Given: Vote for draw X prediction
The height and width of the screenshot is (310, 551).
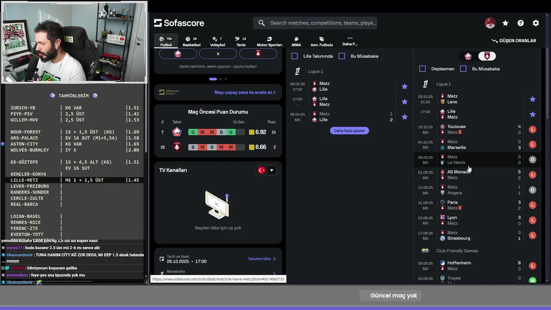Looking at the screenshot, I should (x=218, y=54).
